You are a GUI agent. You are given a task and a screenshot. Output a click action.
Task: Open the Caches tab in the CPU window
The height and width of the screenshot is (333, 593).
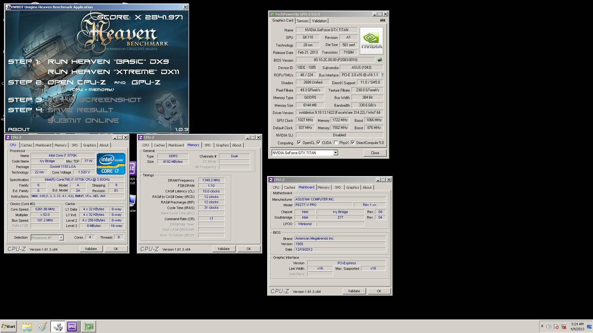26,145
